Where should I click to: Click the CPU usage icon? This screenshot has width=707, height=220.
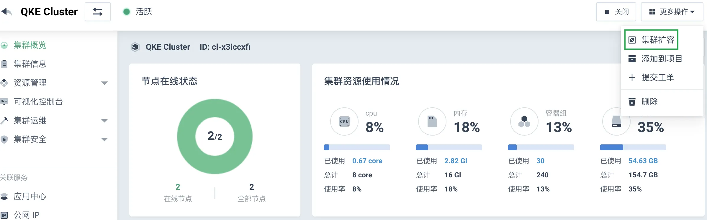344,121
